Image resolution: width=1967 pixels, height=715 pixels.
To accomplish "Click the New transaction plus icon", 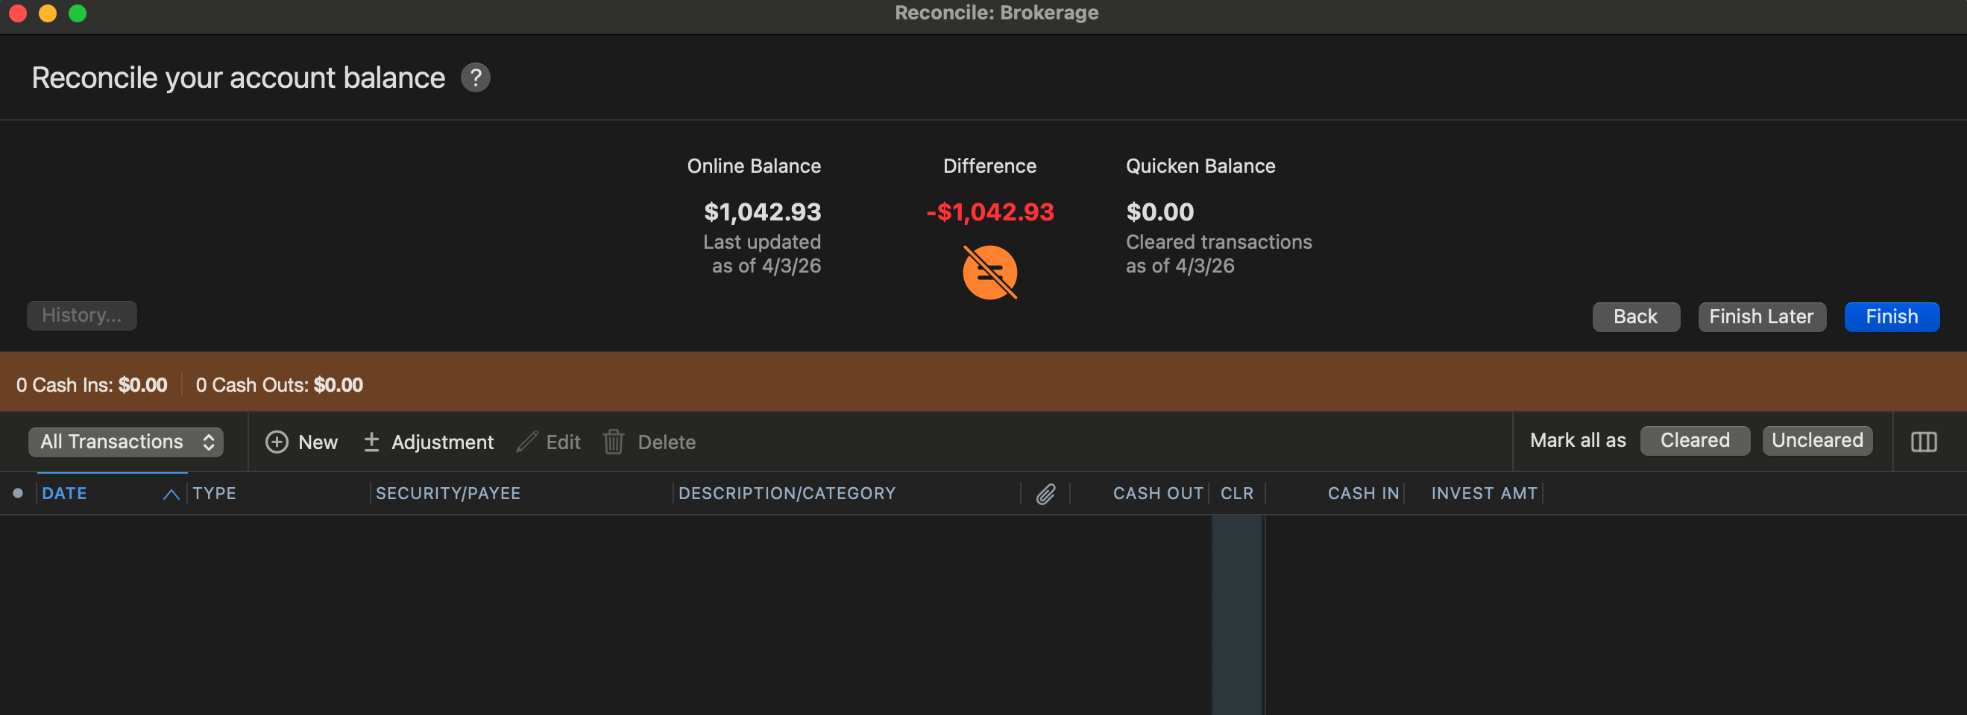I will point(277,442).
